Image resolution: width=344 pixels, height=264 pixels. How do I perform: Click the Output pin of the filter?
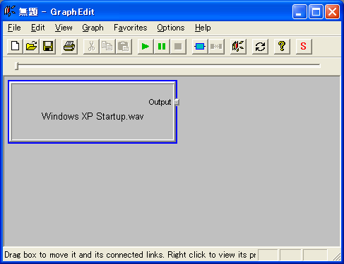pos(177,102)
